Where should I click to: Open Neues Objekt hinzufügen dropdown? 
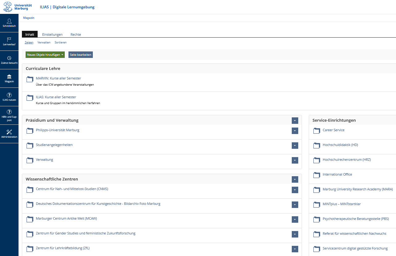[45, 55]
